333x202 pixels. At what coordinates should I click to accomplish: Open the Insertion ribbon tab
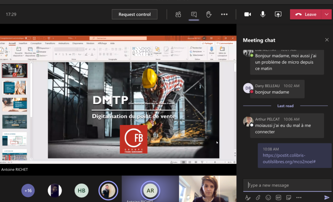23,43
